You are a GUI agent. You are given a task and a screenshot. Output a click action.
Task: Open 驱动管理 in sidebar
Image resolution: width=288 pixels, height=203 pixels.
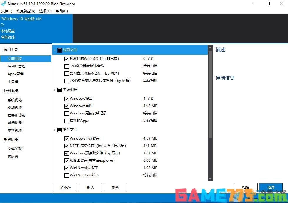tap(15, 108)
